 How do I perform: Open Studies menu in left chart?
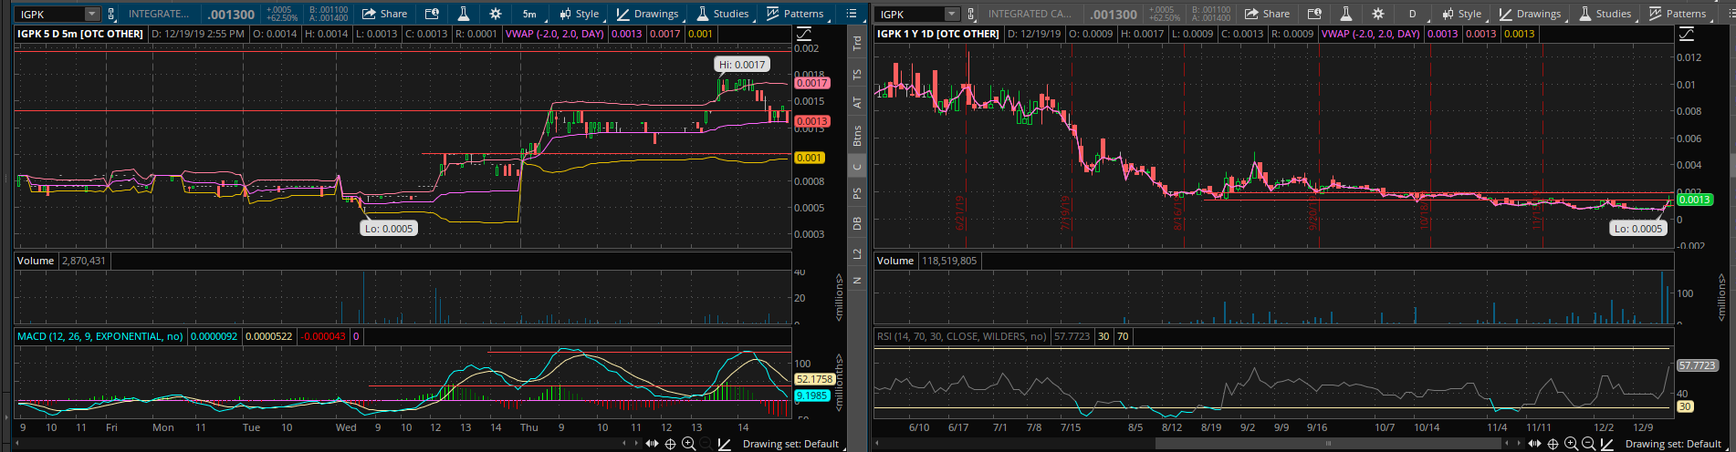pos(722,14)
